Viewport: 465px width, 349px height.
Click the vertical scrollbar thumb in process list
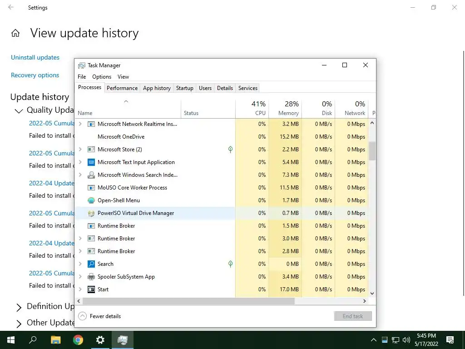pyautogui.click(x=372, y=151)
